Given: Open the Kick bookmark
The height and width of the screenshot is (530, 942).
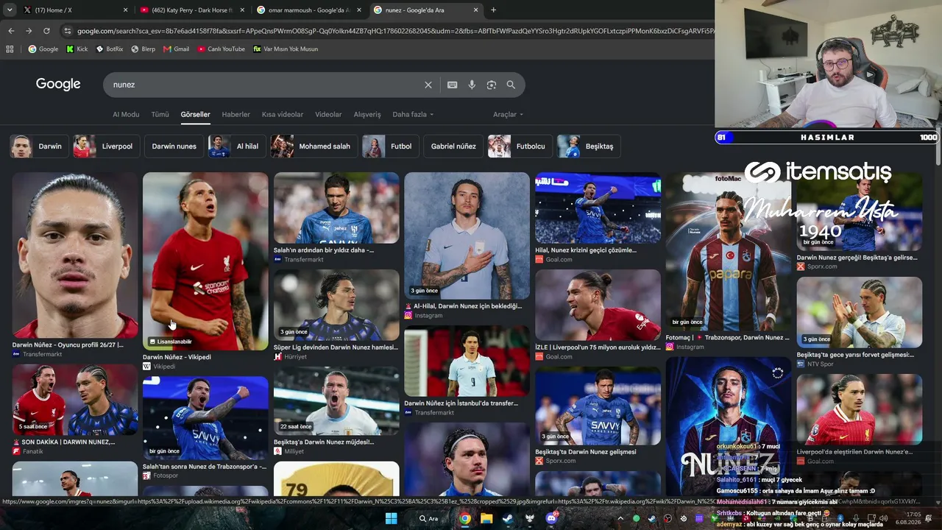Looking at the screenshot, I should click(x=77, y=49).
